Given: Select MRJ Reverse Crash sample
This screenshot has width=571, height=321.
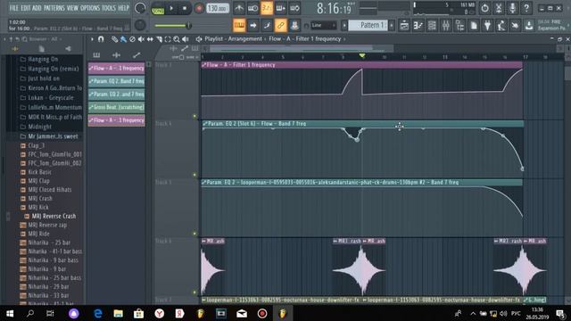Looking at the screenshot, I should pos(54,216).
